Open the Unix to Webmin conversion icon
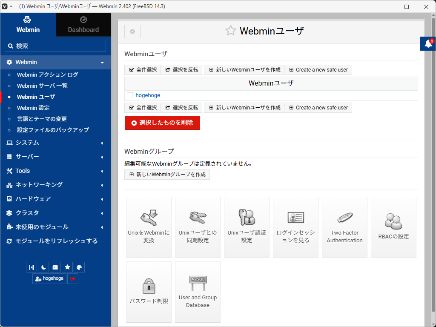 pyautogui.click(x=149, y=227)
